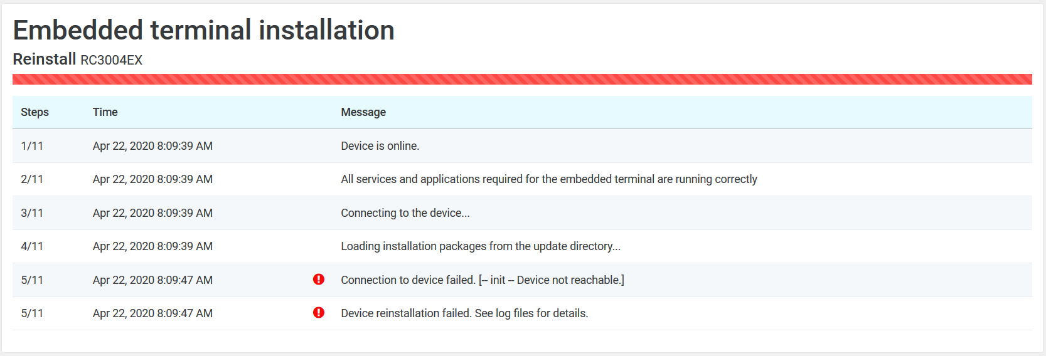Click the 'Device reinstallation failed' message text
The height and width of the screenshot is (356, 1046).
(464, 313)
